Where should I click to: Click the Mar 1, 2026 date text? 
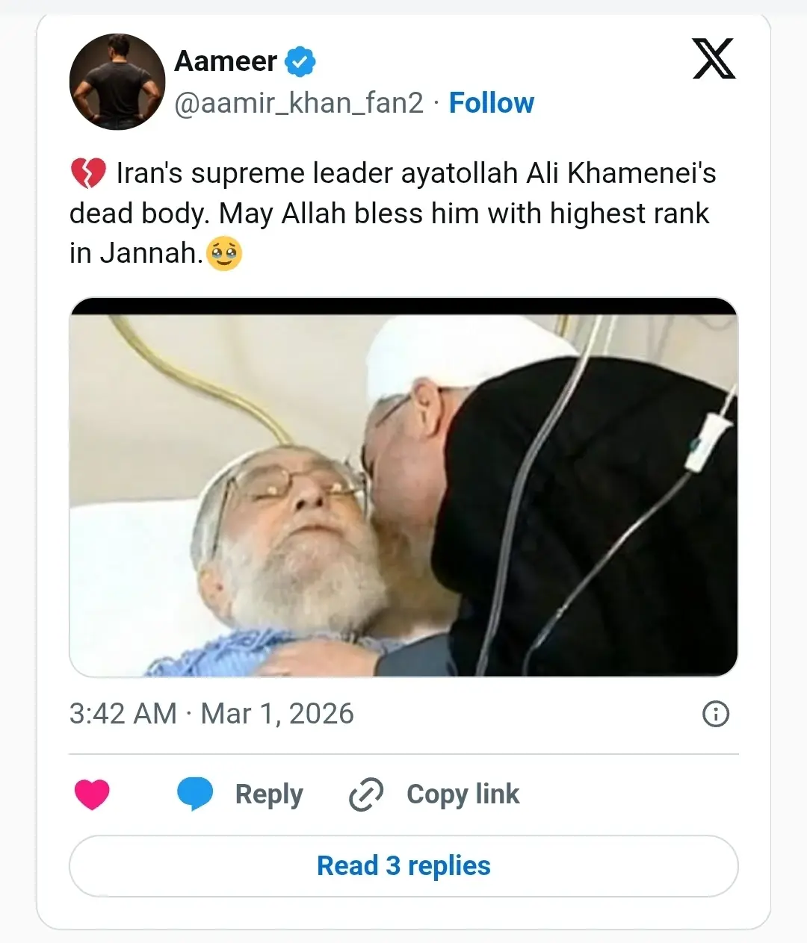[x=277, y=714]
